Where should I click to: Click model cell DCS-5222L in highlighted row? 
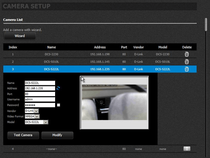tap(163, 69)
